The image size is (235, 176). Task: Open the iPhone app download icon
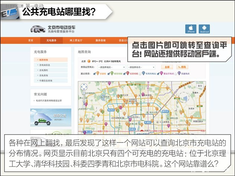tap(191, 29)
